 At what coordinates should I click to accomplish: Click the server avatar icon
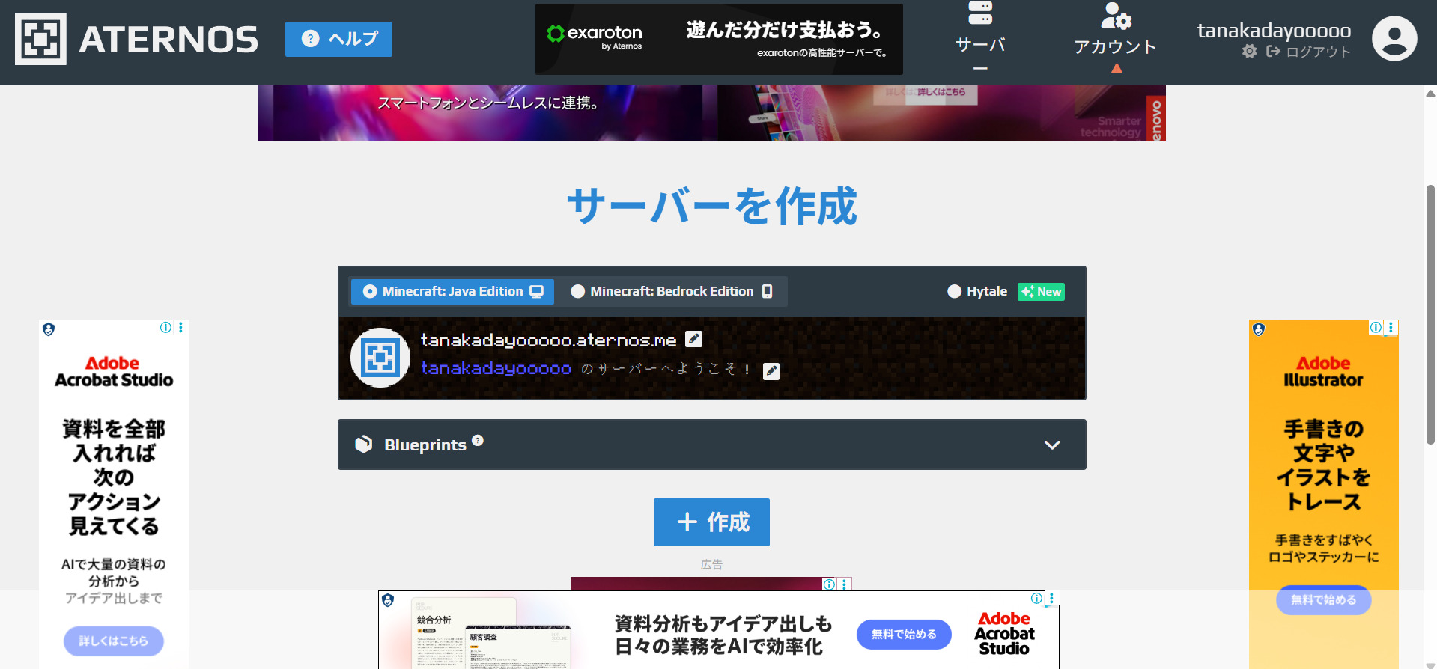click(380, 358)
